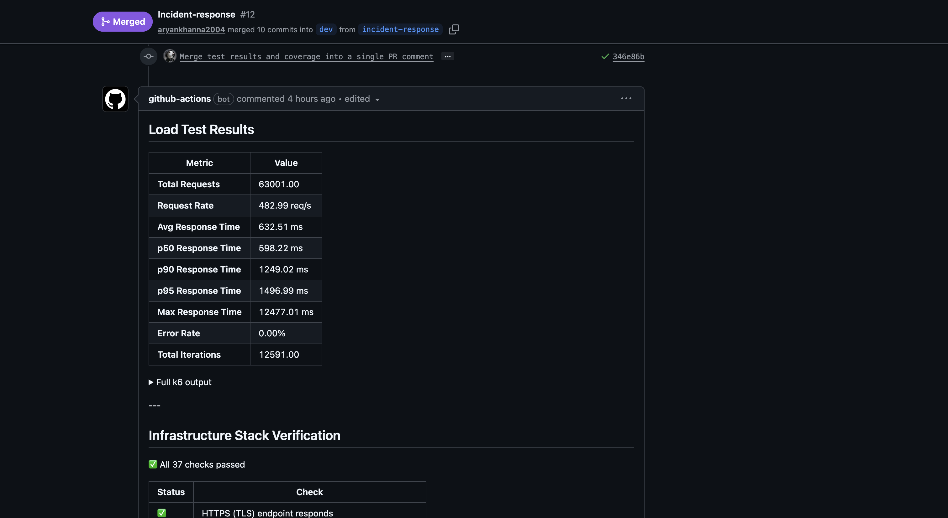Open the commit message ellipsis expander
948x518 pixels.
pos(447,56)
